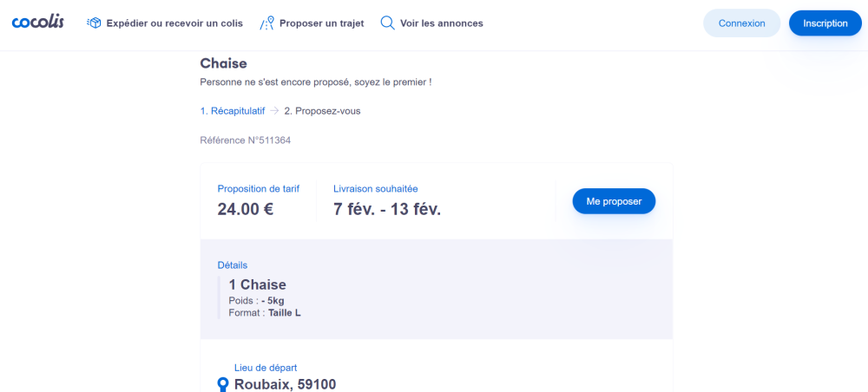This screenshot has height=392, width=868.
Task: Click the Connexion button
Action: coord(742,23)
